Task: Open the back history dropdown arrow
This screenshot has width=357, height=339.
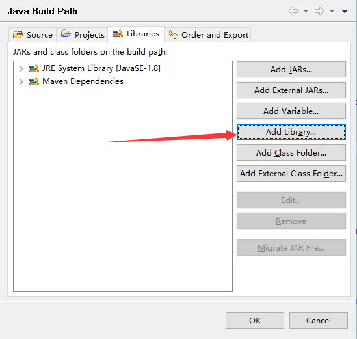Action: click(x=306, y=11)
